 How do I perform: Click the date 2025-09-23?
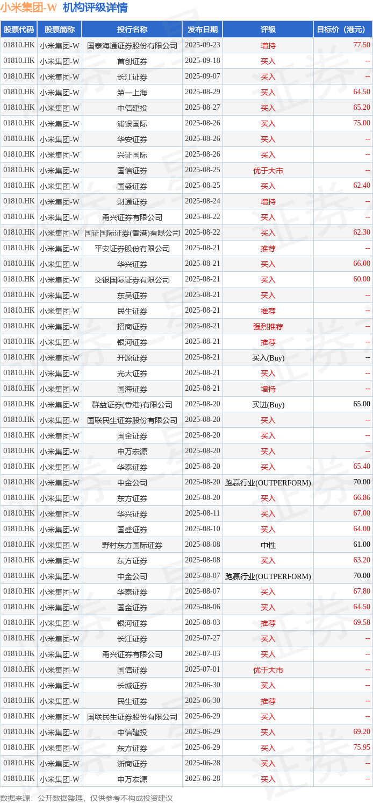tap(203, 45)
